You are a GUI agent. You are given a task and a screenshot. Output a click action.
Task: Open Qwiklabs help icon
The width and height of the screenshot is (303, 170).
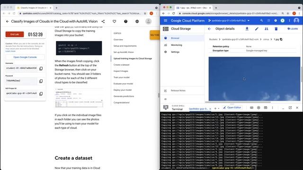tap(126, 21)
